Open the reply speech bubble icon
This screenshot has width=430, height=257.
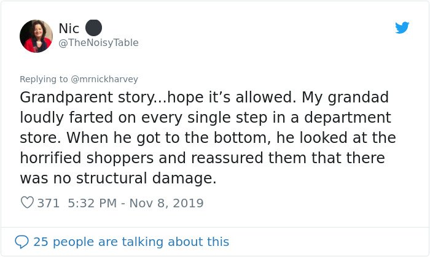tap(21, 242)
